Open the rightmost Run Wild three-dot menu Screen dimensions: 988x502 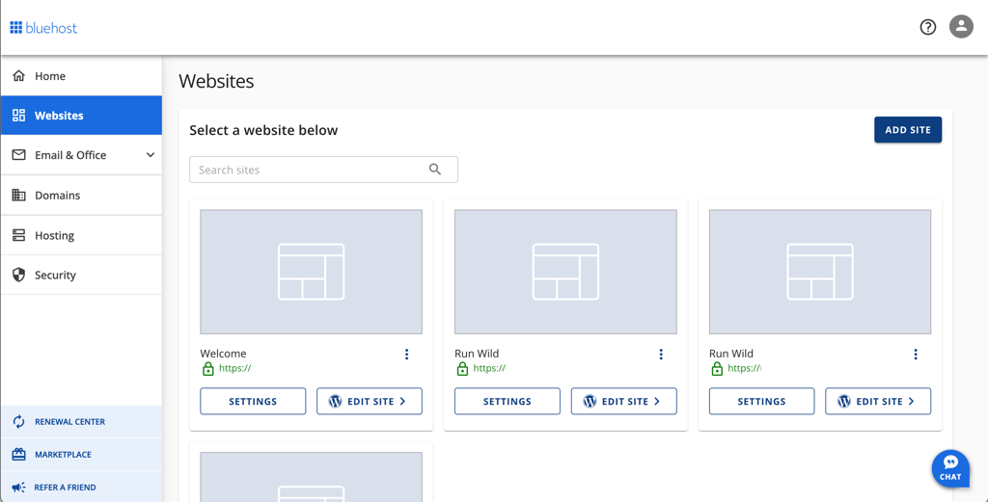[x=916, y=355]
